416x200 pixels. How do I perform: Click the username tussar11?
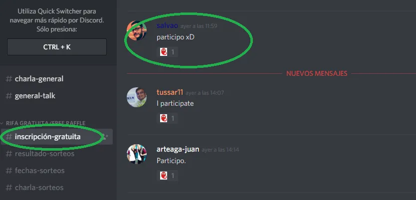click(x=170, y=92)
